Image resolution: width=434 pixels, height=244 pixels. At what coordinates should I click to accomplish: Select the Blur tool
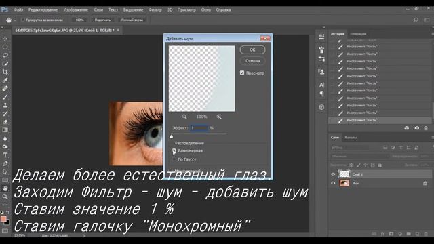[x=5, y=138]
